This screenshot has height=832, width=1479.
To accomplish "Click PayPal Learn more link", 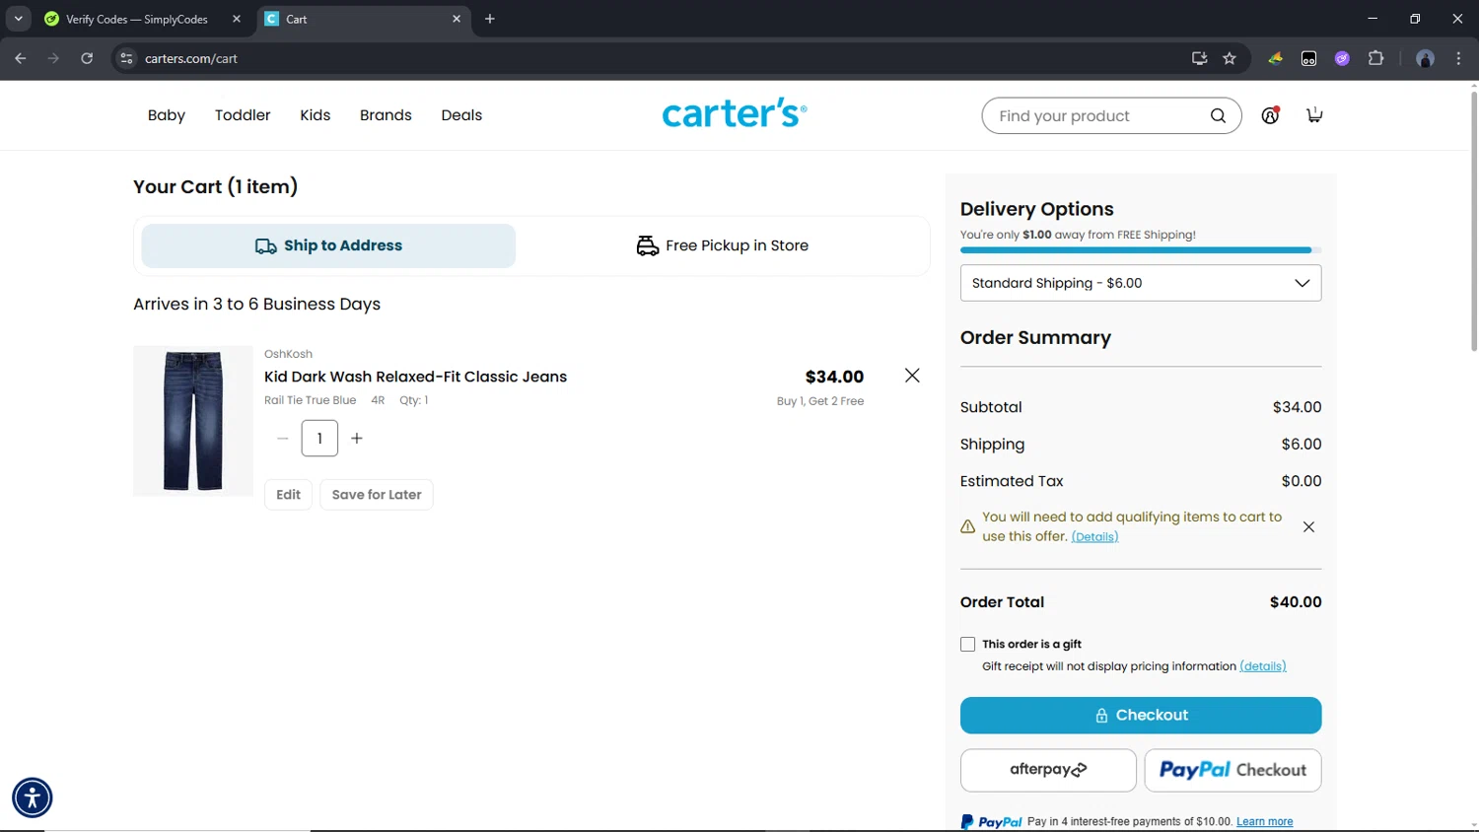I will [x=1264, y=822].
